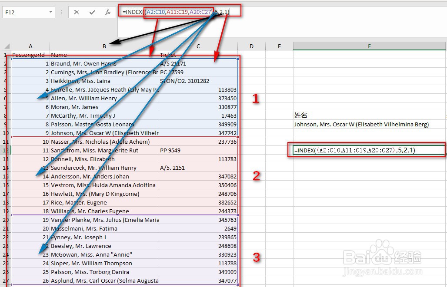Click cell 'Palsson, Miss. Torborg Danira'

pos(104,272)
